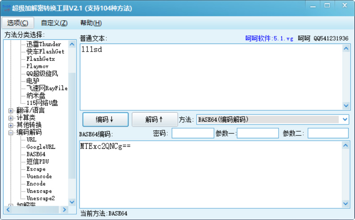Expand the 翻译/语言 tree node

pos(11,111)
